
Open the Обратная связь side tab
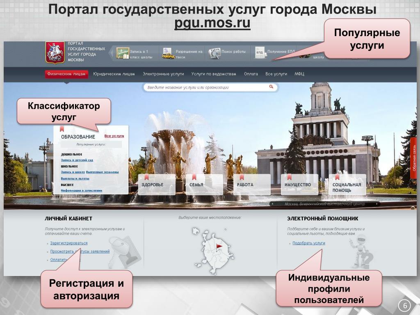[x=414, y=157]
